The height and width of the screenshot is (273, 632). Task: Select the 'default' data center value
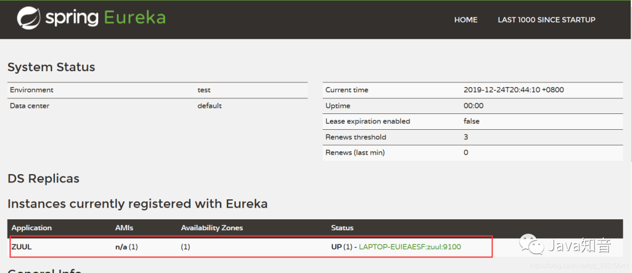point(209,106)
